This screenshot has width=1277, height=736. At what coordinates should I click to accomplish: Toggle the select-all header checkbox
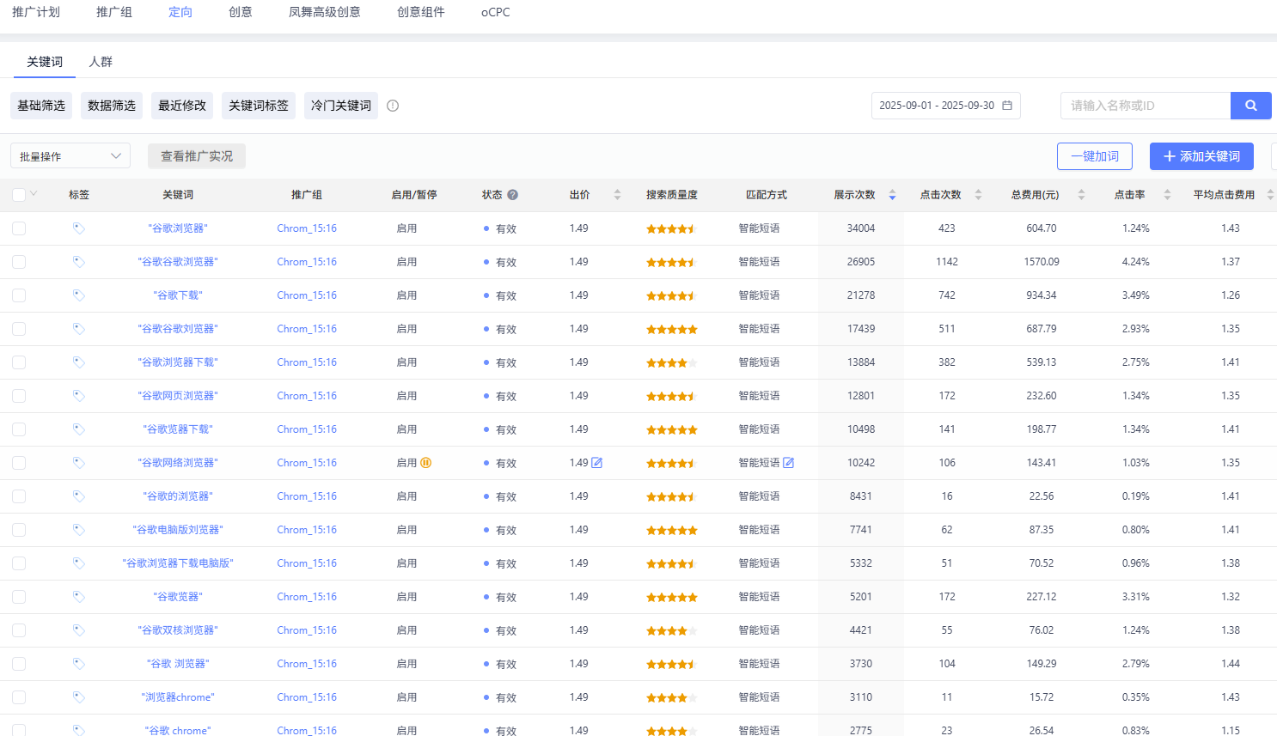point(19,195)
